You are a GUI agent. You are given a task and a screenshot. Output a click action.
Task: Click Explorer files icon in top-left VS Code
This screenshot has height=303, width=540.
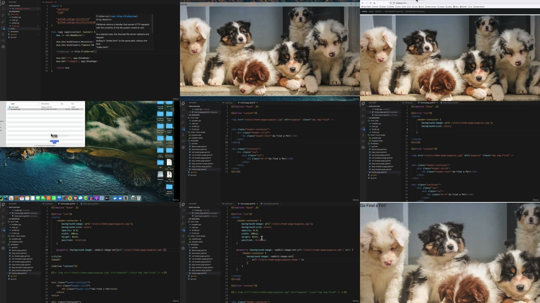(x=3, y=3)
